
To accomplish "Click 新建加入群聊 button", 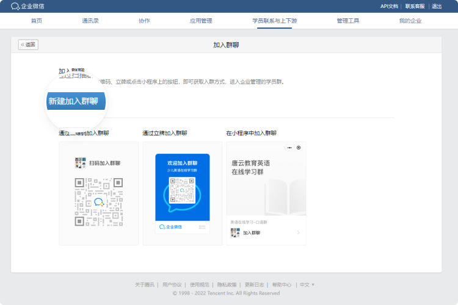I will (x=76, y=101).
